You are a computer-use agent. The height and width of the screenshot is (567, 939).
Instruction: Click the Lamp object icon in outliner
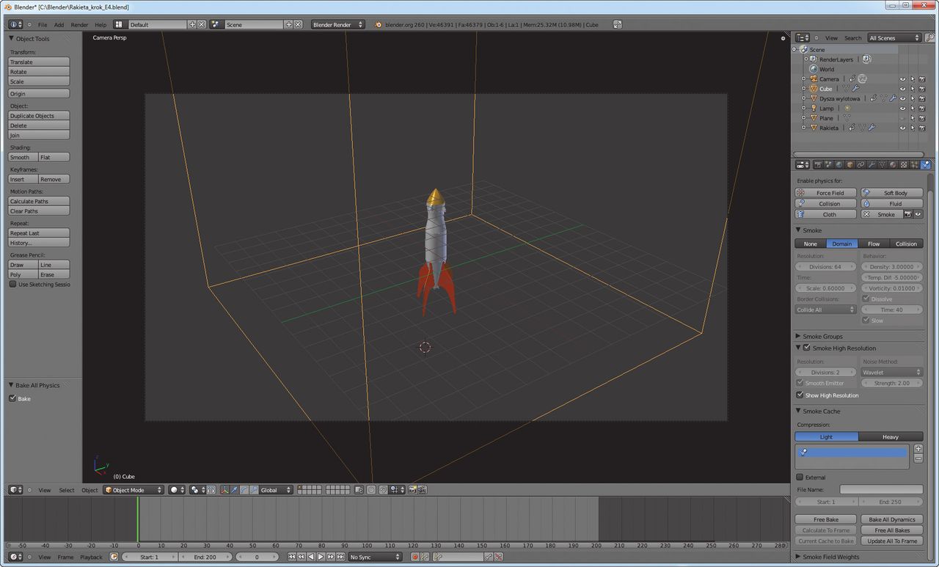click(x=814, y=109)
